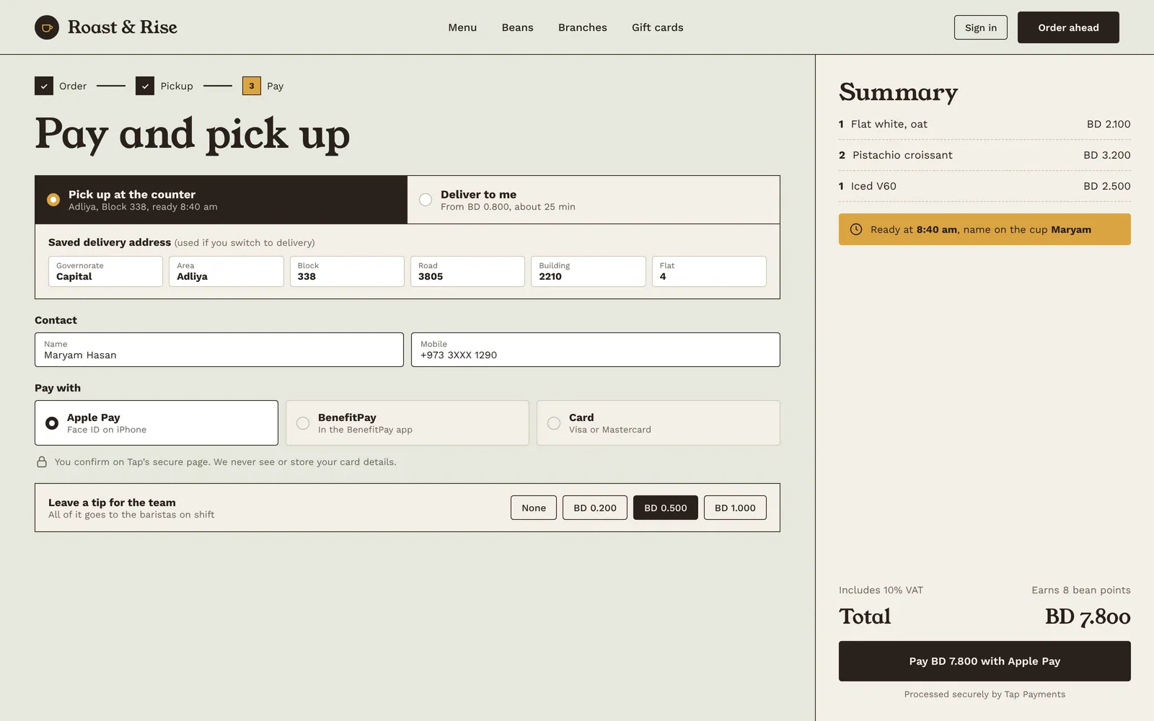
Task: Choose Card payment method
Action: (x=659, y=423)
